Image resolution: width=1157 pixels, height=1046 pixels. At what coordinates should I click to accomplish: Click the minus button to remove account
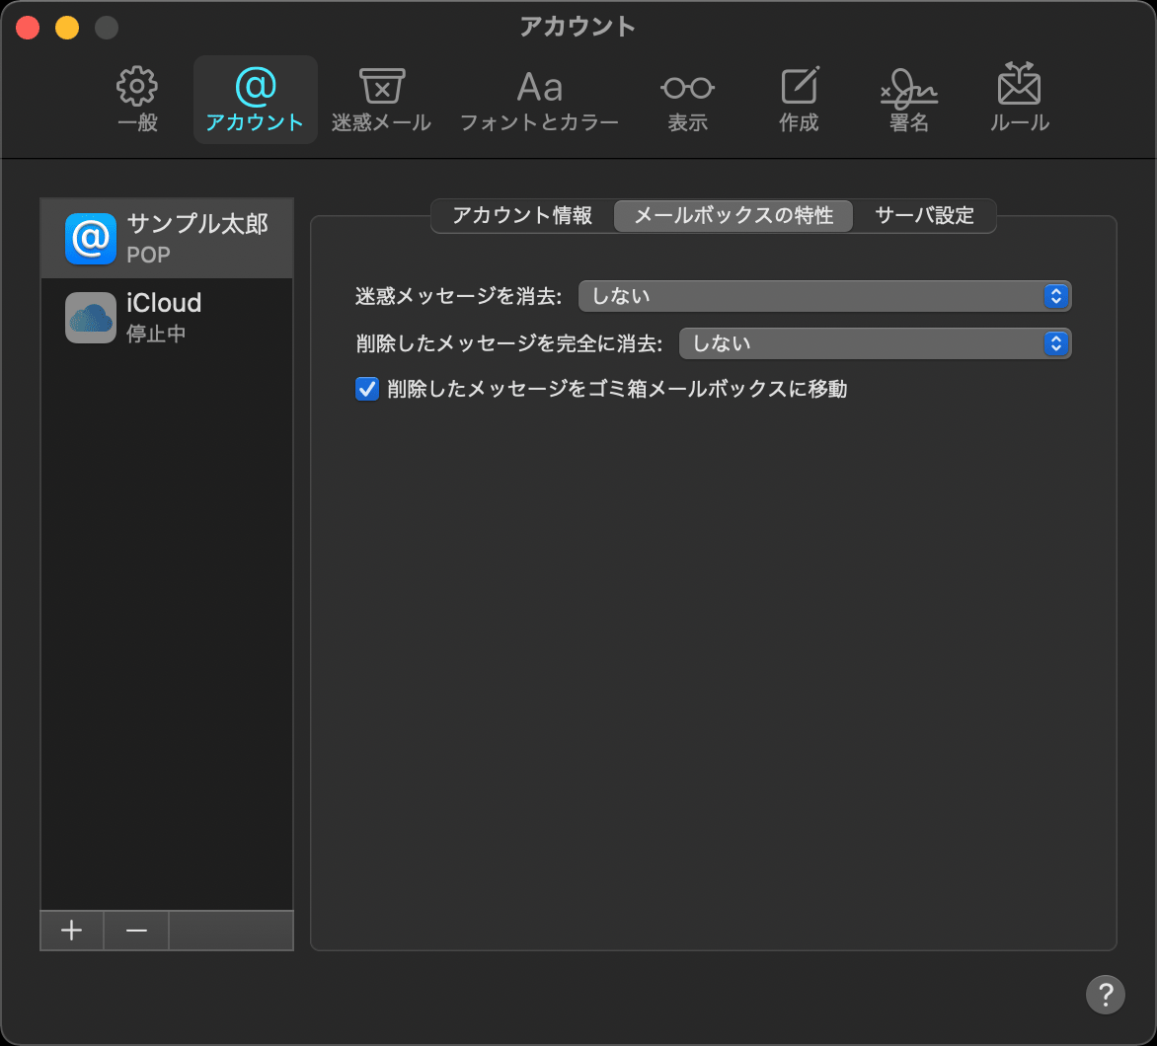click(x=136, y=931)
